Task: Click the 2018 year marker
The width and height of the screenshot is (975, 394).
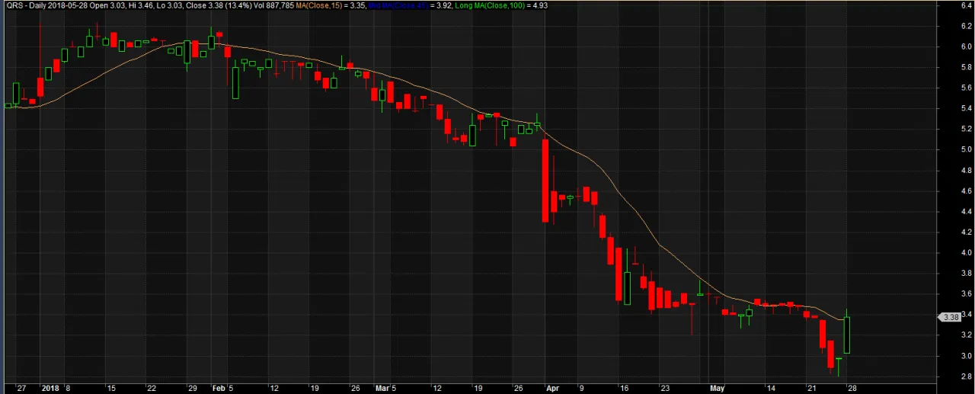Action: click(49, 388)
